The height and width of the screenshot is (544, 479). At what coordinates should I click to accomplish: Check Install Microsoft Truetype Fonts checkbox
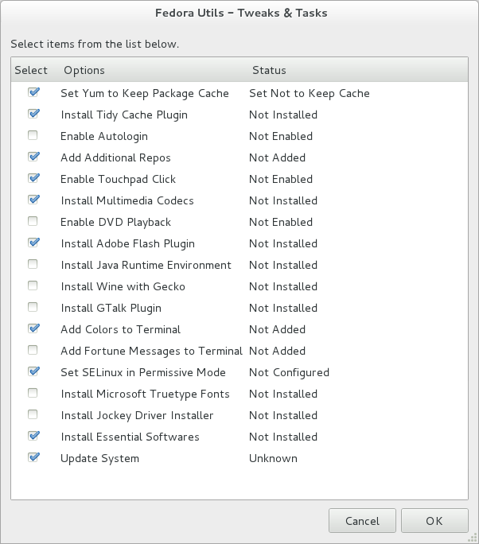tap(33, 394)
